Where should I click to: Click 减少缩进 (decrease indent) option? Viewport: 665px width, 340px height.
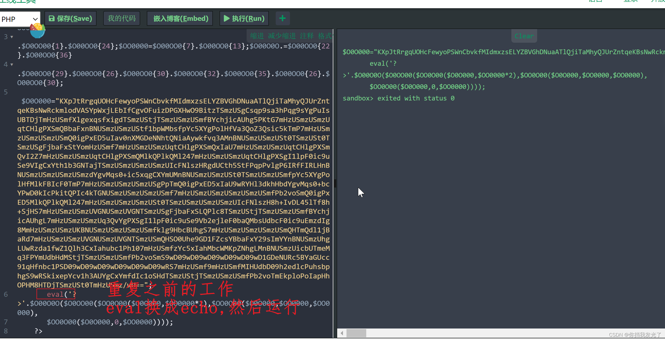282,36
